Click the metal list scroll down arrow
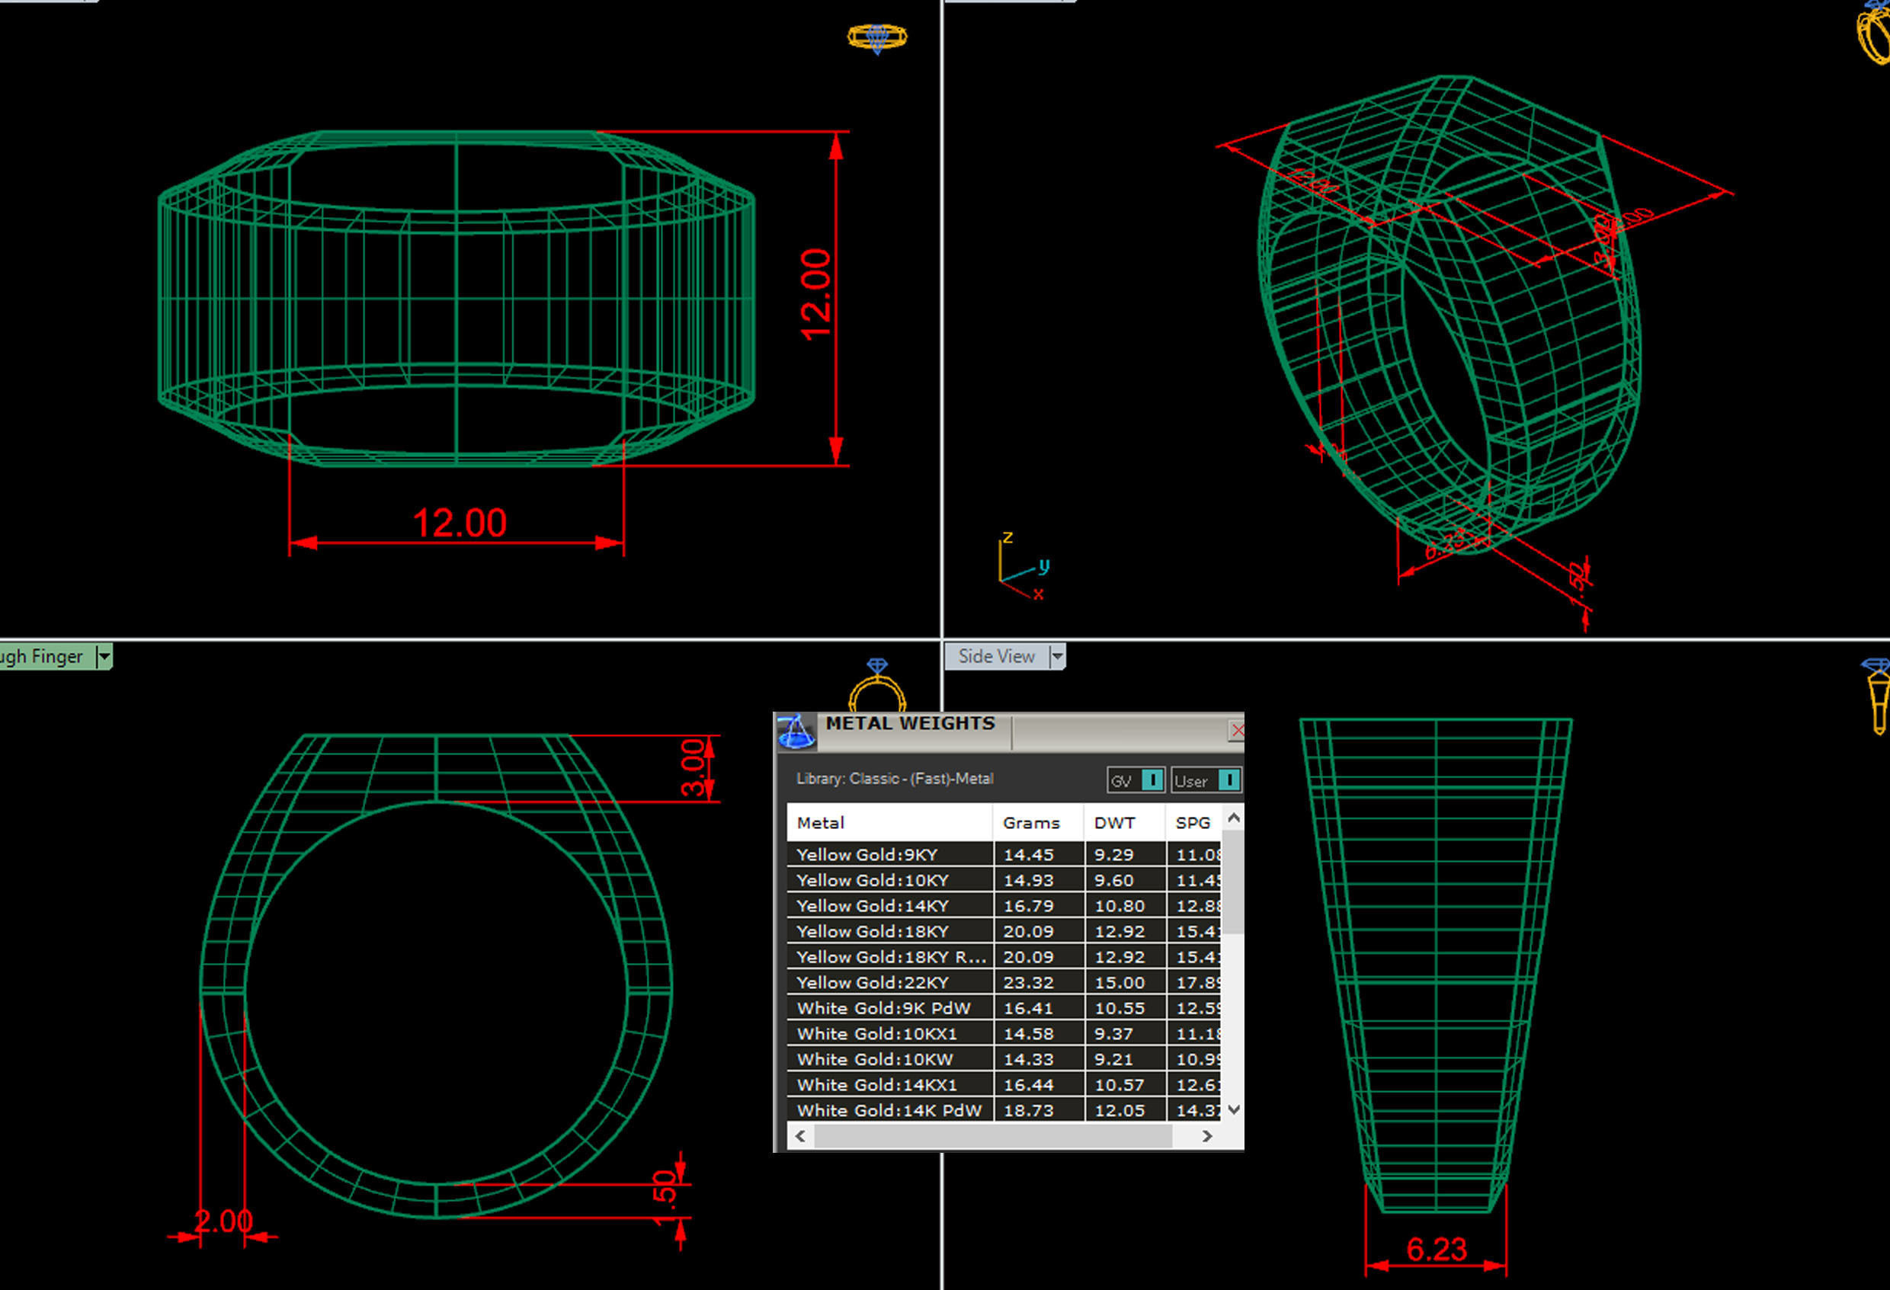1890x1290 pixels. coord(1234,1109)
